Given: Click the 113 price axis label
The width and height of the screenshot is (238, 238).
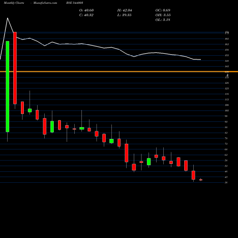Looking at the screenshot, I should tap(227, 99).
